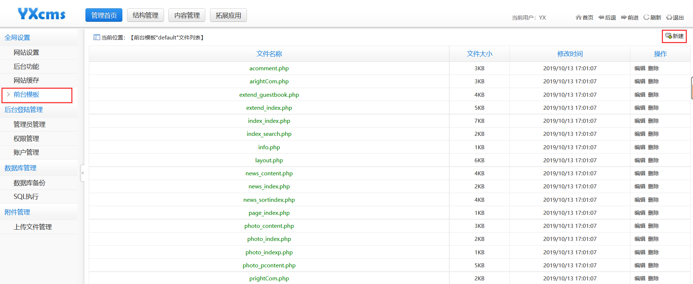Click 删除 for photo_index.php
693x284 pixels.
point(653,239)
